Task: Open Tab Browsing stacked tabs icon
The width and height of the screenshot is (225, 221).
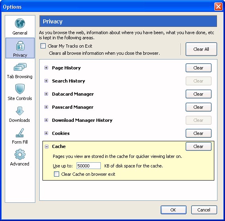Action: 20,67
